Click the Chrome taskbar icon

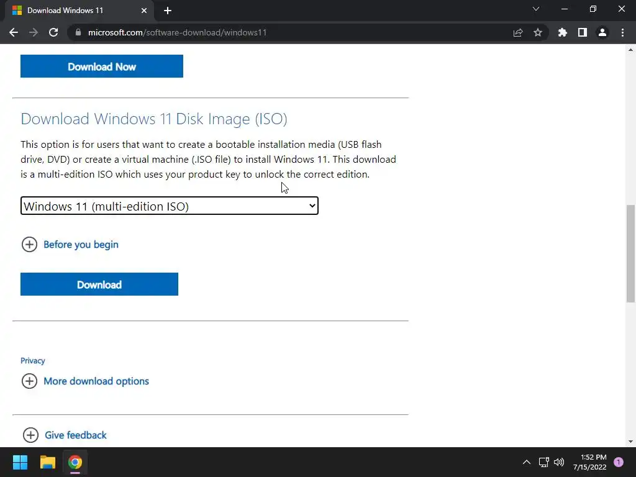point(75,462)
